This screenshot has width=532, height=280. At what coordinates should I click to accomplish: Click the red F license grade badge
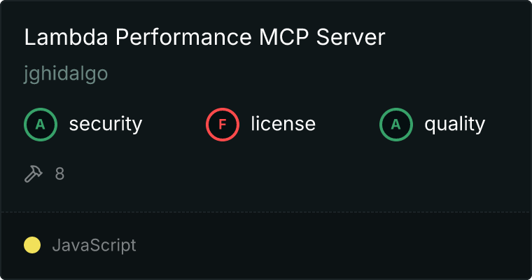pos(222,125)
